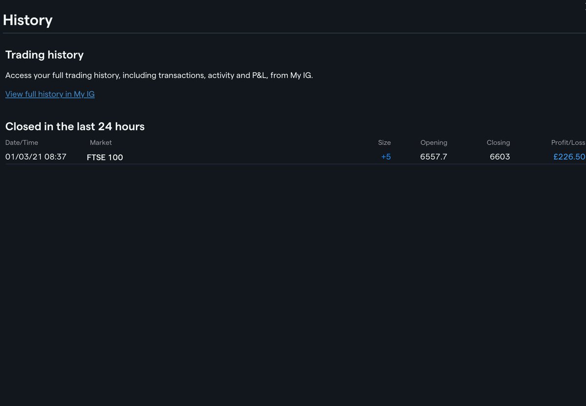586x406 pixels.
Task: Select the 6603 closing price
Action: [x=500, y=157]
